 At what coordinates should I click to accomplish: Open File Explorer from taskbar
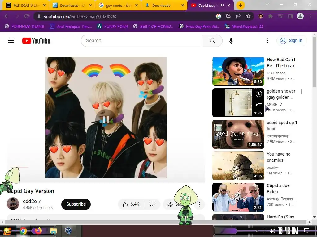[x=54, y=231]
